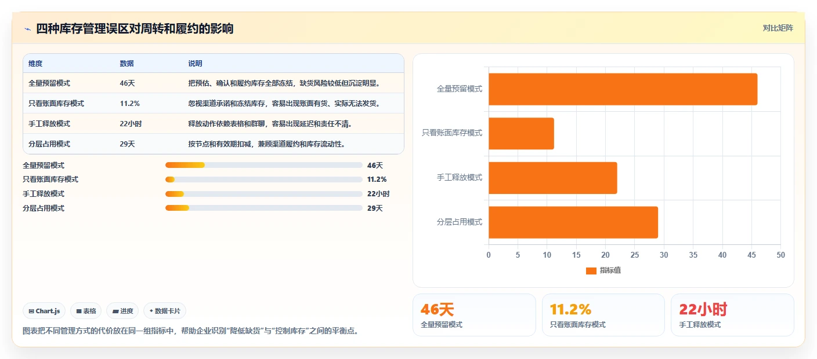Click the 手工释放模式 progress bar
Viewport: 817px width, 359px height.
tap(264, 194)
